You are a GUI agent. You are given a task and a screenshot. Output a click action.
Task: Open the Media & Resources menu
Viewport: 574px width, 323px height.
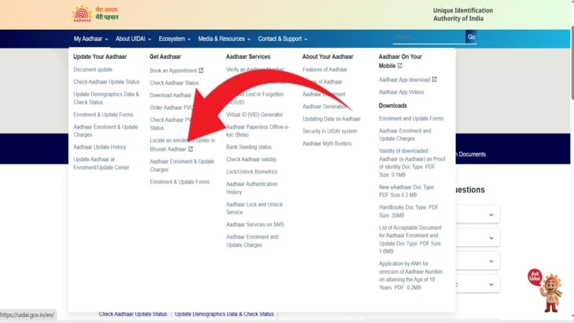click(x=224, y=39)
